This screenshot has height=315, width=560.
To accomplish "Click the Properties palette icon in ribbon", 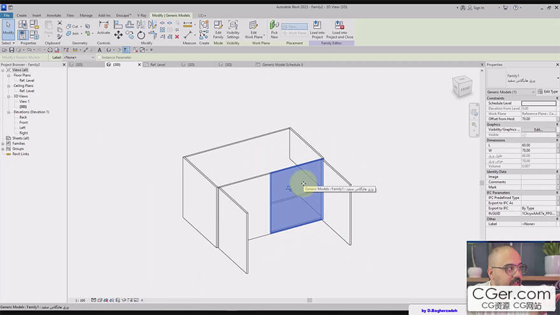I will click(22, 34).
